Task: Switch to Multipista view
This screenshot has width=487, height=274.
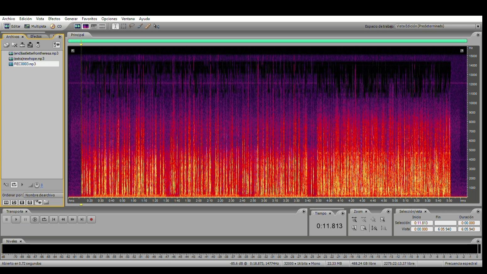Action: point(35,26)
